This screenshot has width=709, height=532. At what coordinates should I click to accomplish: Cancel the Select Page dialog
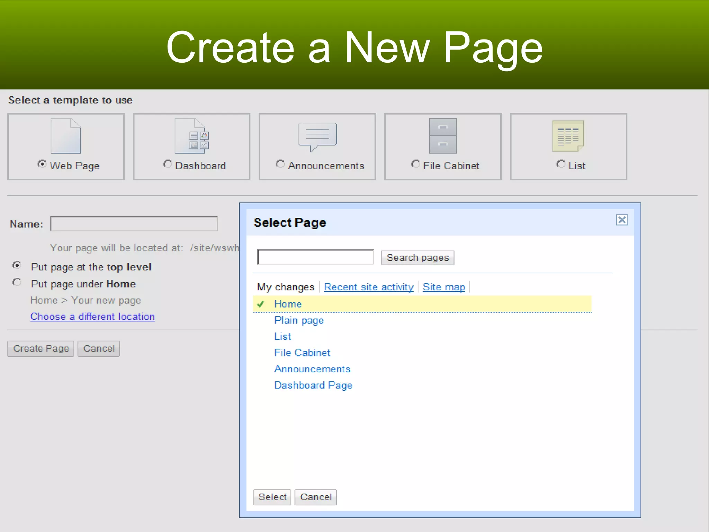point(316,497)
